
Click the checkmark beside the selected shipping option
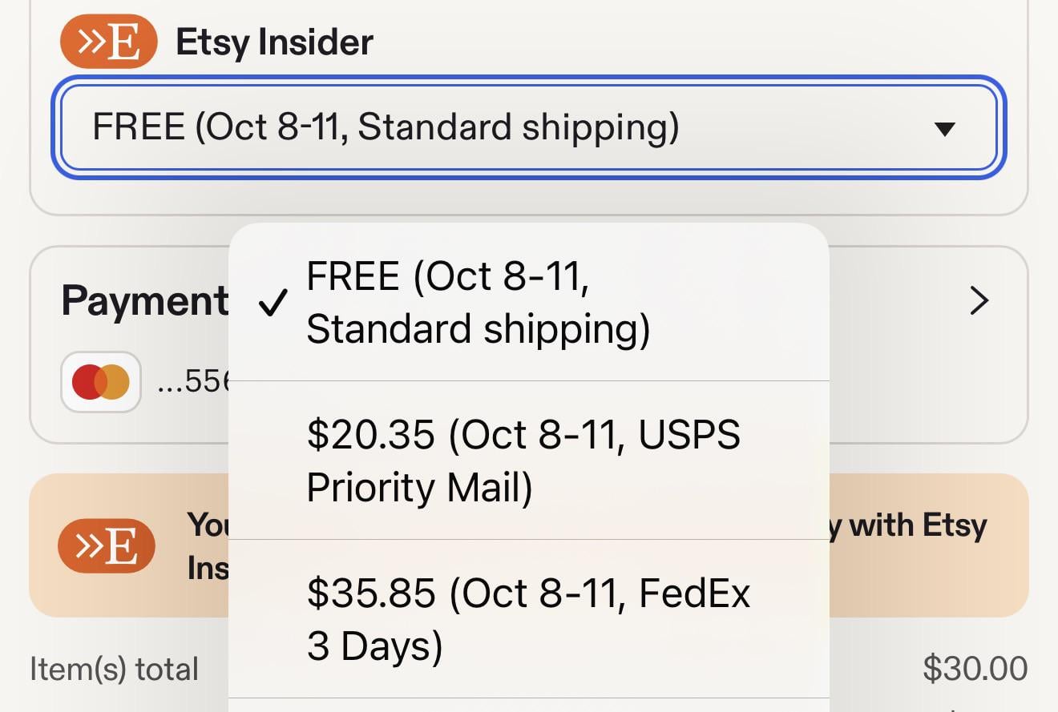pos(273,304)
